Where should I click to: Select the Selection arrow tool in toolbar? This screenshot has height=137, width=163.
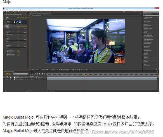click(4, 12)
